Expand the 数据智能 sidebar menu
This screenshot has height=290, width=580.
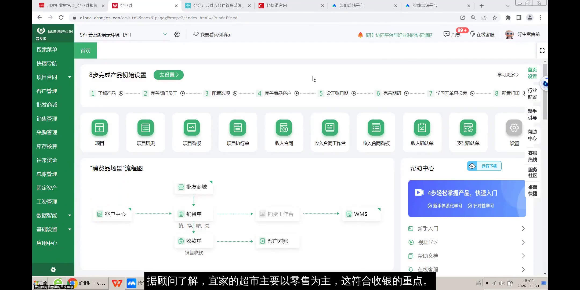[x=53, y=215]
